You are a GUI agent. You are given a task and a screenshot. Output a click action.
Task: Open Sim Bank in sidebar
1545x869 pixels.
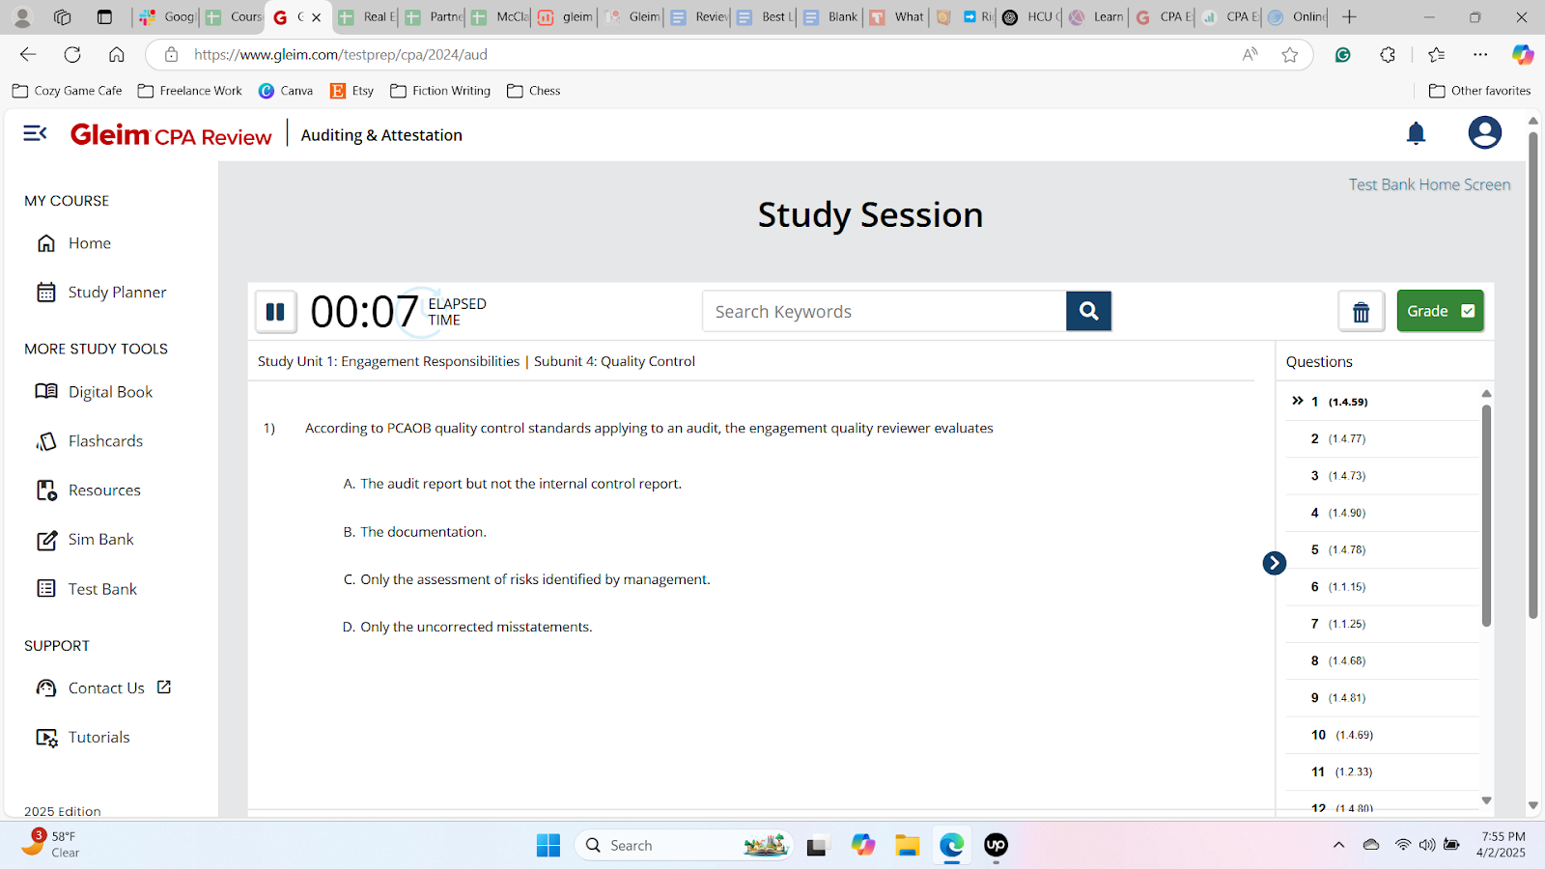100,540
